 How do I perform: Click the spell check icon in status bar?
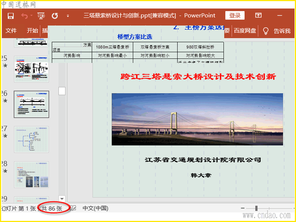click(x=73, y=208)
